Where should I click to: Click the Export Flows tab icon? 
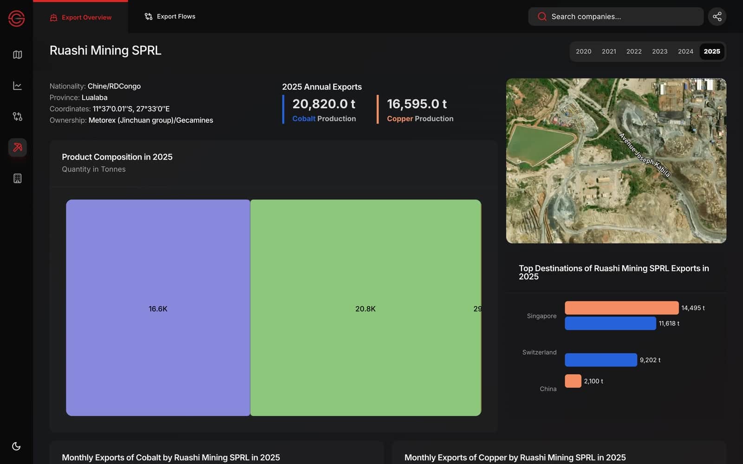coord(149,17)
